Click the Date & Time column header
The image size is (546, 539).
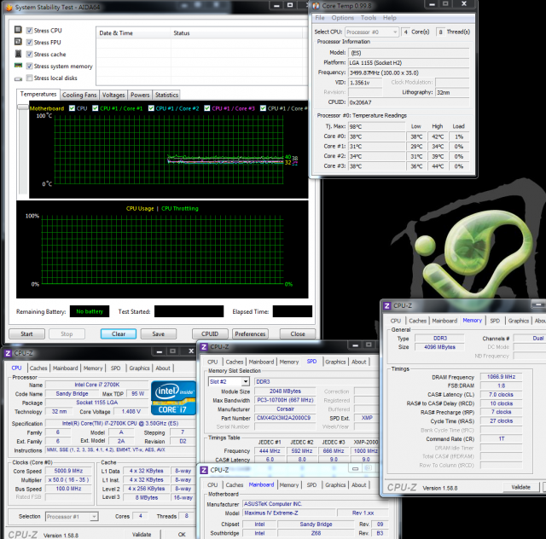(133, 33)
